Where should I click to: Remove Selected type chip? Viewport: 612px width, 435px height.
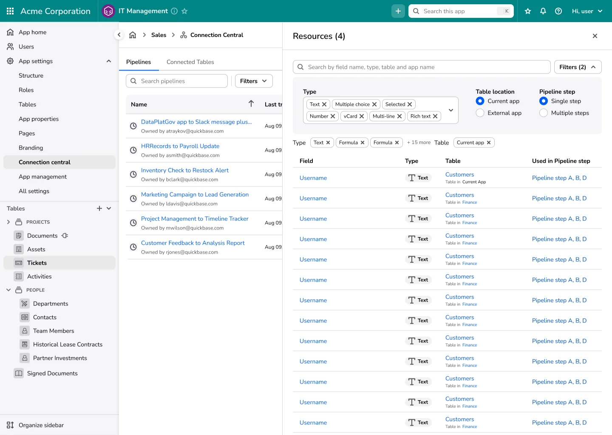(x=410, y=104)
